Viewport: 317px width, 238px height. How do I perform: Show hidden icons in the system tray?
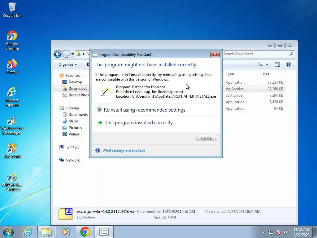[x=263, y=232]
